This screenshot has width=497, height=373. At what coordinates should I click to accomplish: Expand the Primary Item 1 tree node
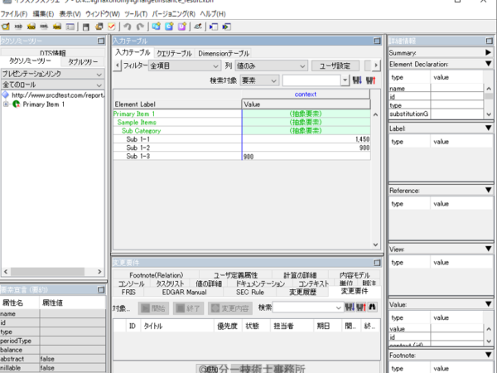coord(6,104)
